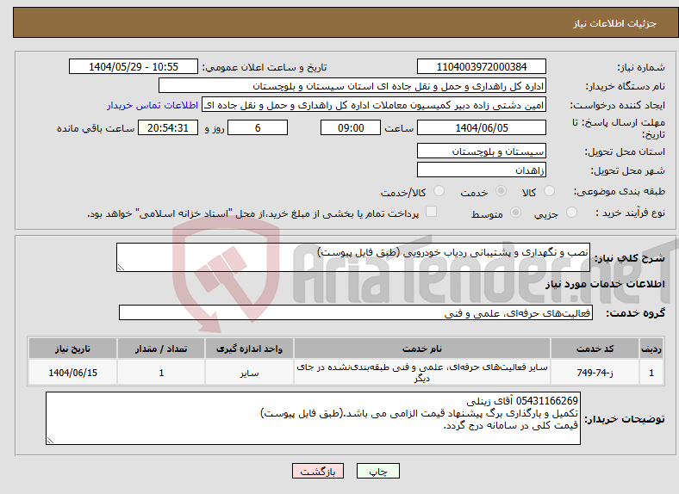The width and height of the screenshot is (679, 494).
Task: Click the جزئیات اطلاعات نیاز page header
Action: [615, 23]
